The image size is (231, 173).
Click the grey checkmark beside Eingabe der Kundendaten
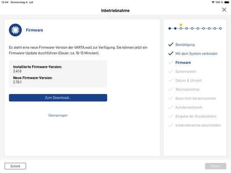[x=171, y=116]
